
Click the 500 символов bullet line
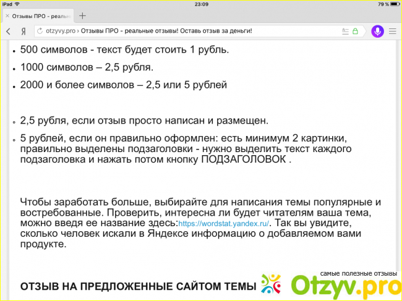(x=124, y=49)
